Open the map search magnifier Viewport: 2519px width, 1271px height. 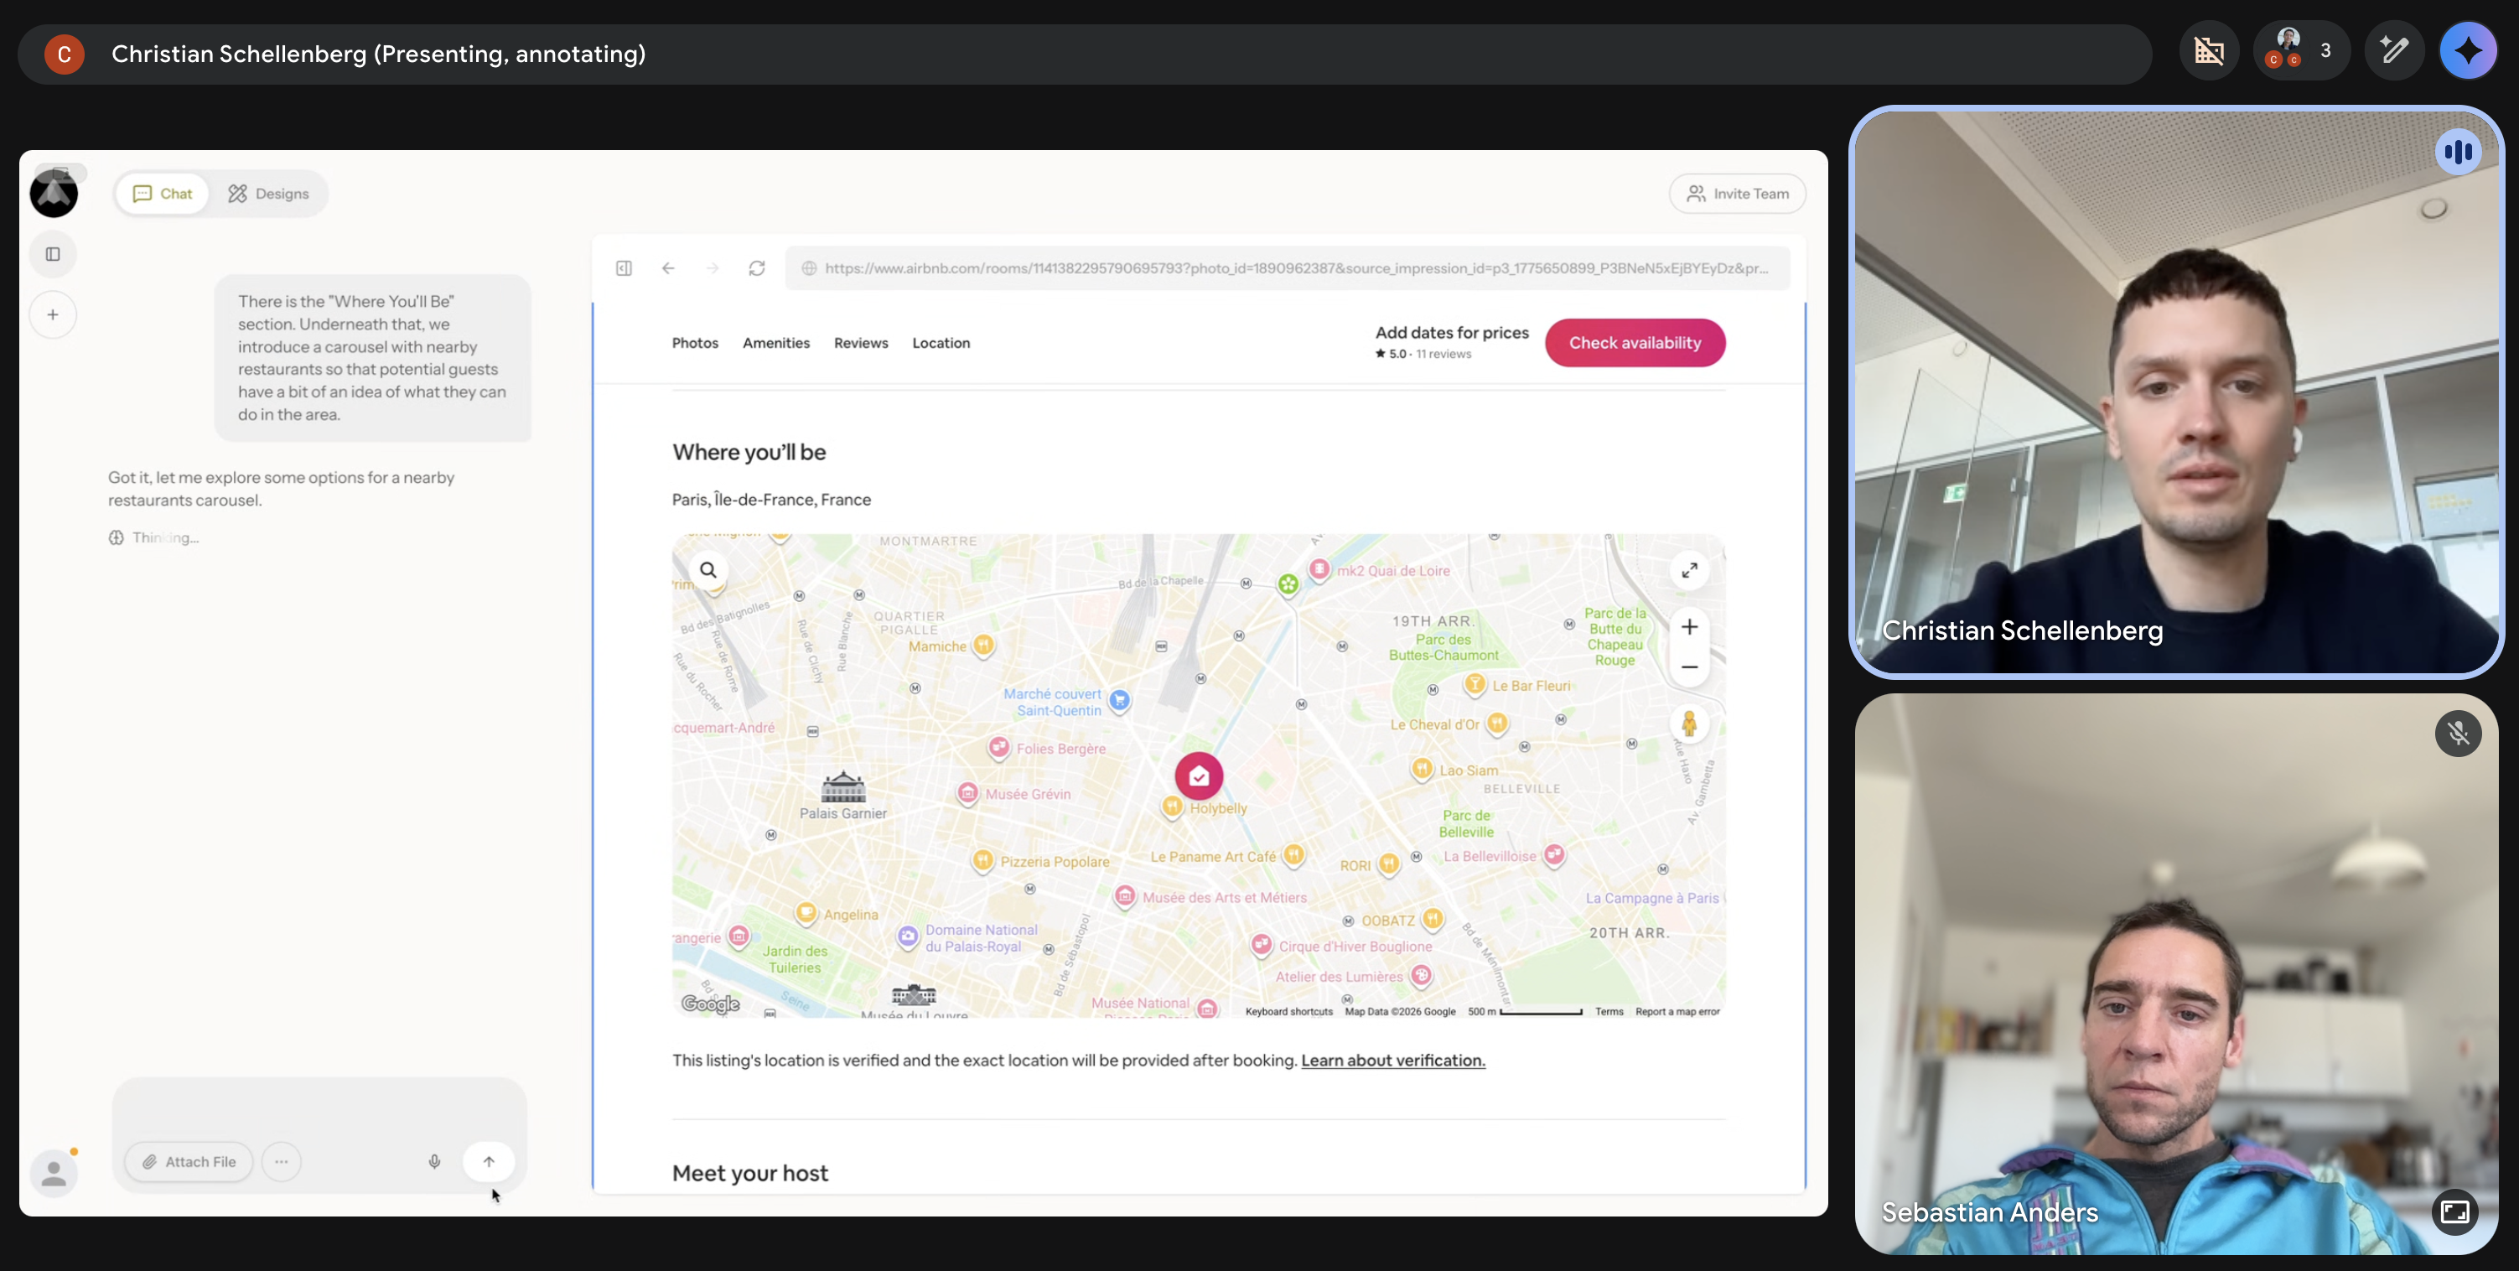[708, 570]
